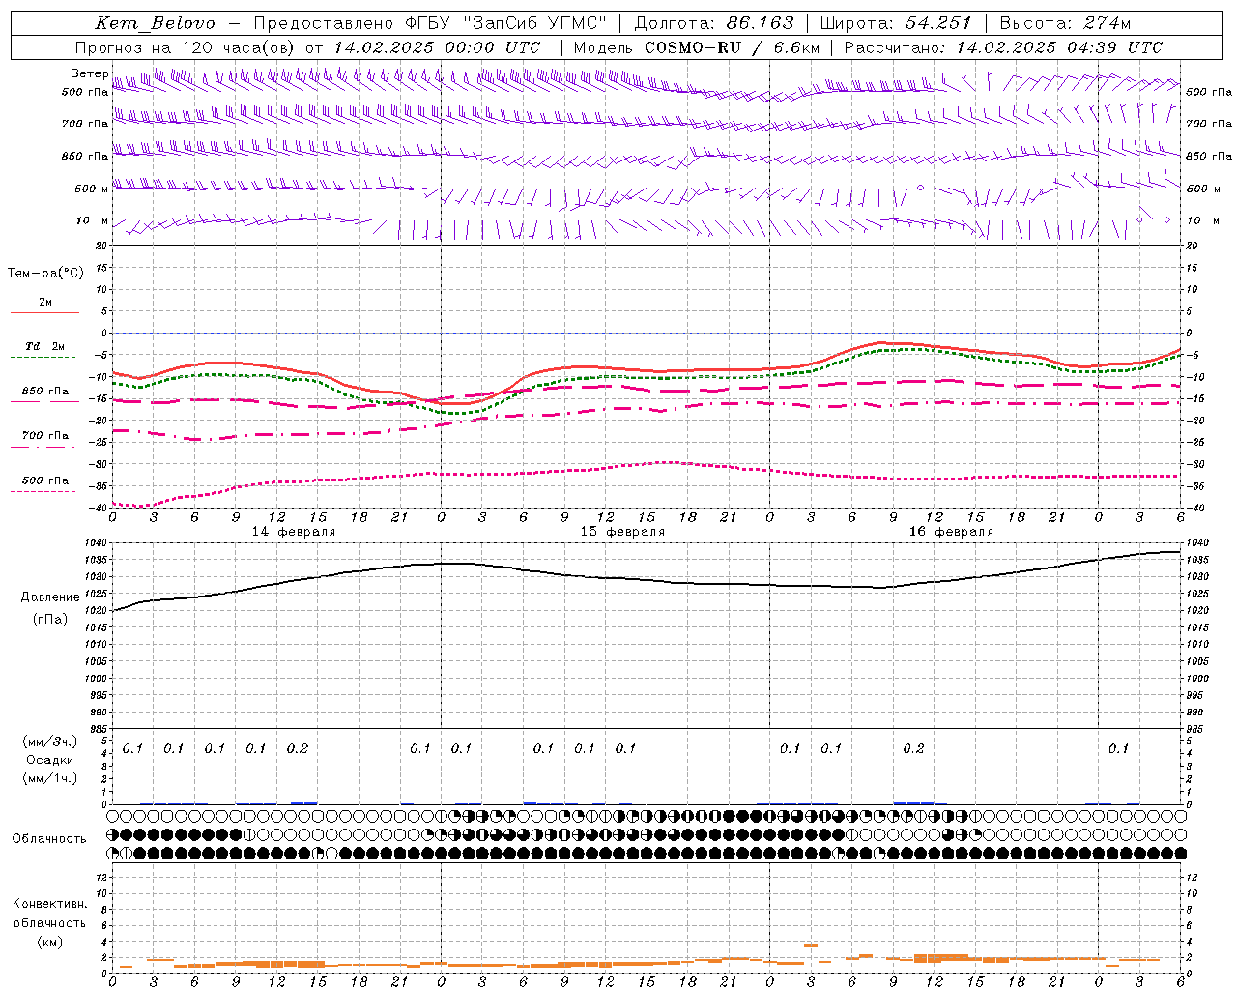1237x990 pixels.
Task: Click the 2м temperature legend entry
Action: [x=45, y=303]
